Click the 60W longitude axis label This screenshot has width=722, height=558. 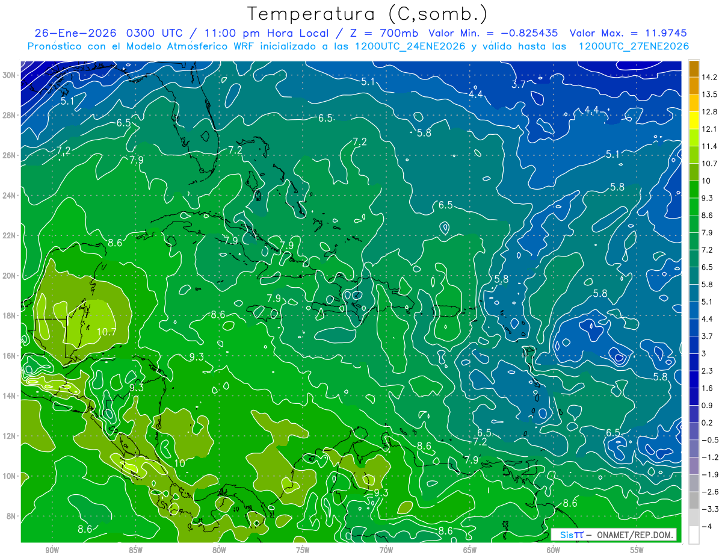[554, 551]
